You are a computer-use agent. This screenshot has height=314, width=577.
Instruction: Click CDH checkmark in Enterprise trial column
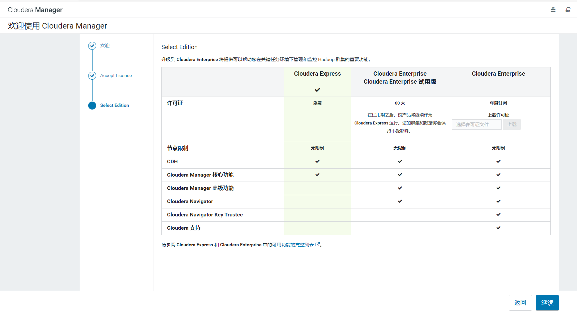(400, 162)
